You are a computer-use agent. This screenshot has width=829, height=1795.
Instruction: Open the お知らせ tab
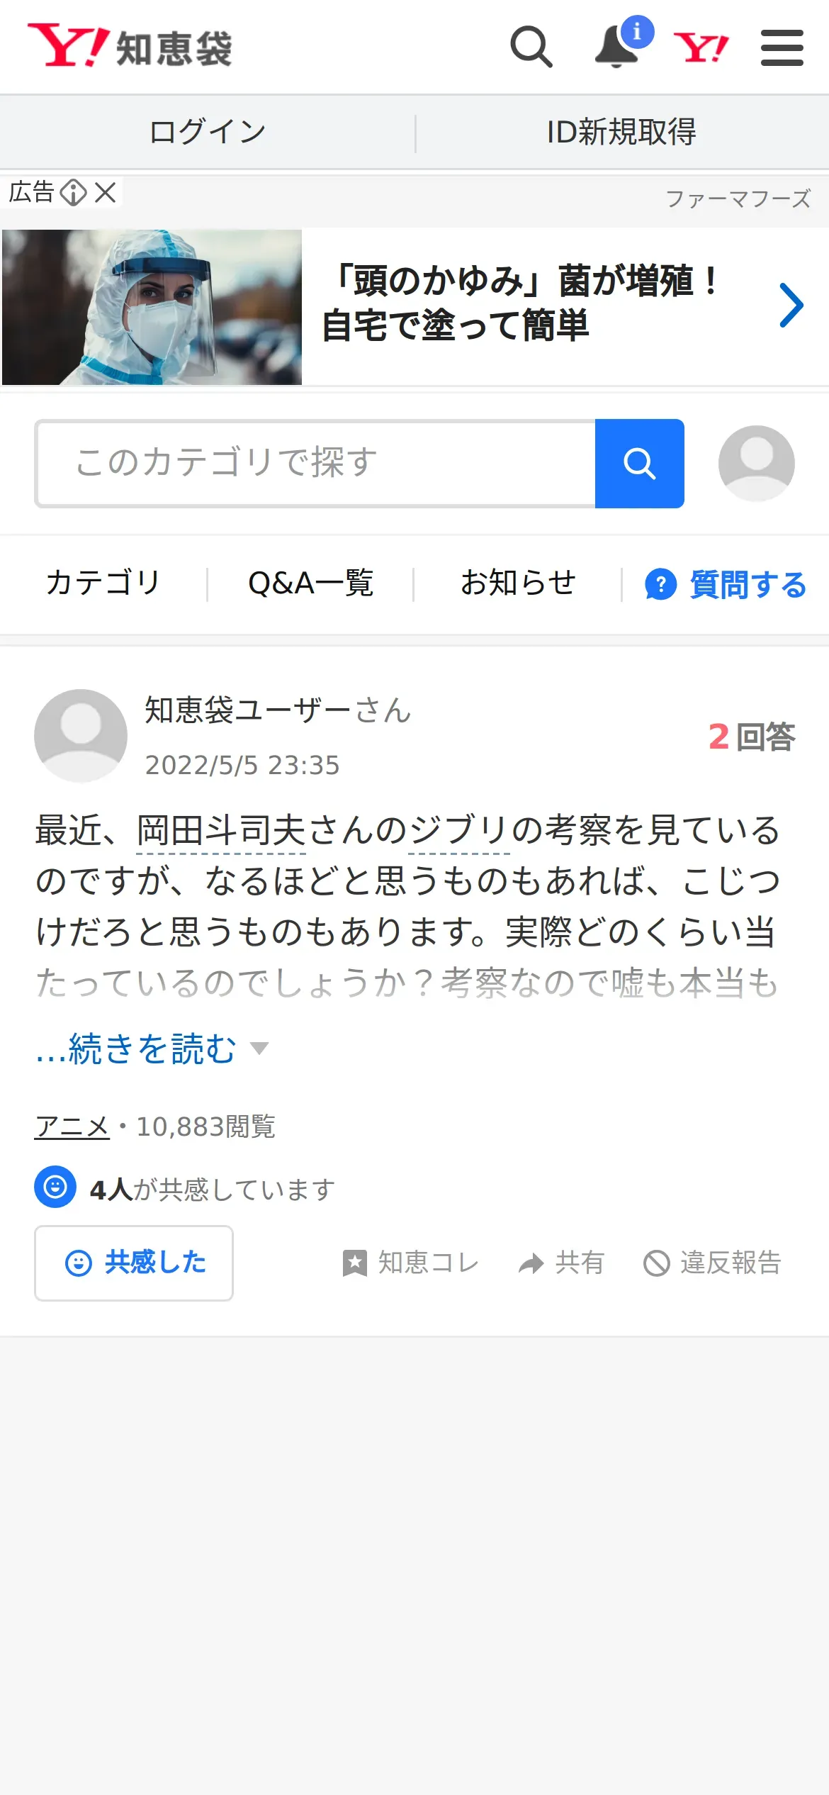518,583
